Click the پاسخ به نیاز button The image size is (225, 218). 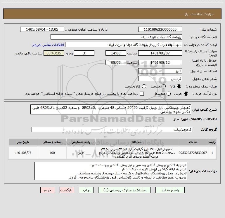[170, 190]
